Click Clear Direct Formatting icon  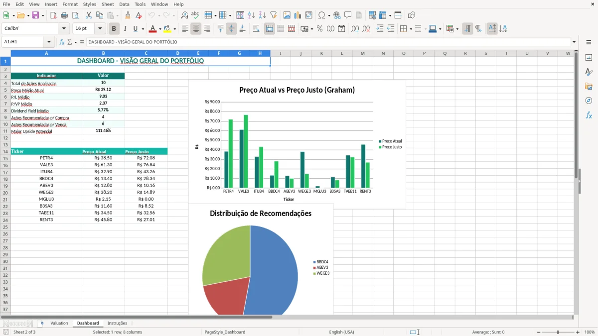point(139,15)
